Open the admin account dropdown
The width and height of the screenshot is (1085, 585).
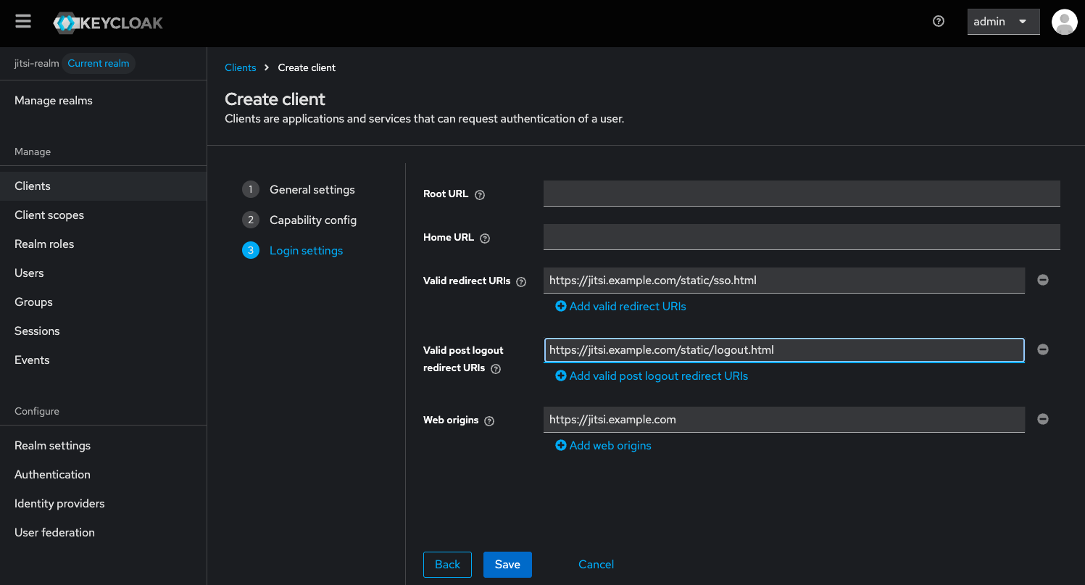[x=1003, y=22]
